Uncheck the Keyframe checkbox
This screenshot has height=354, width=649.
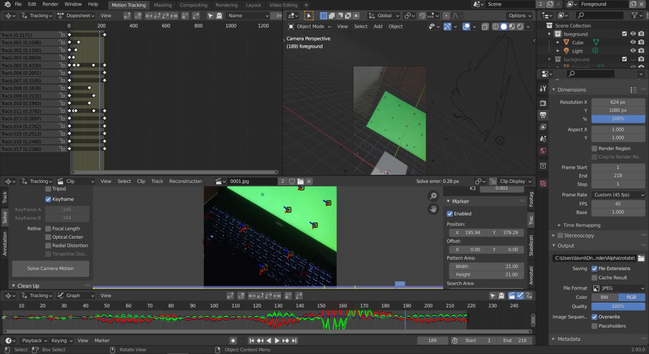(x=48, y=199)
